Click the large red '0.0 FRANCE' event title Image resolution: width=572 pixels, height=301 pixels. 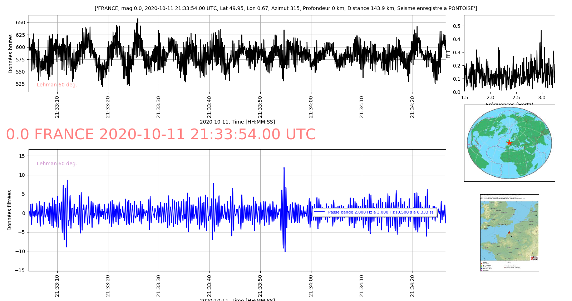pyautogui.click(x=161, y=135)
